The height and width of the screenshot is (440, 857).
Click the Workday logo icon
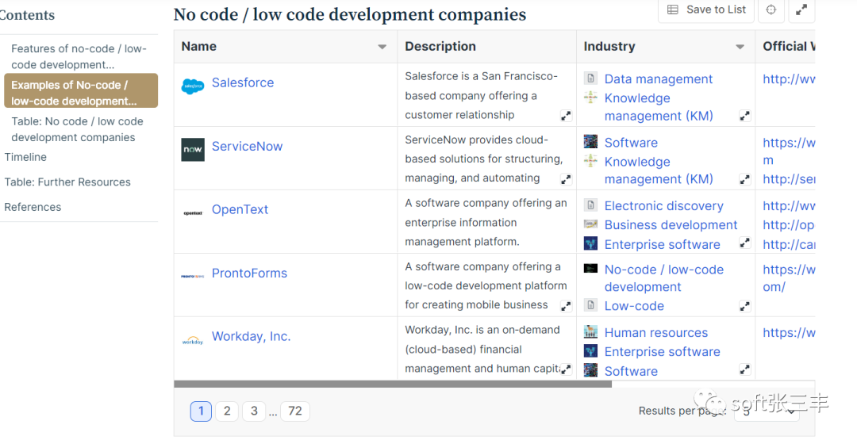pos(193,341)
